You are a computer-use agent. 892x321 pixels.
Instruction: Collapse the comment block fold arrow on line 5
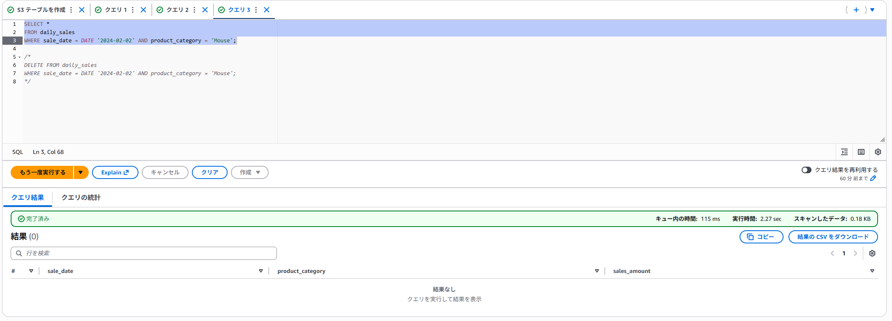(x=19, y=57)
